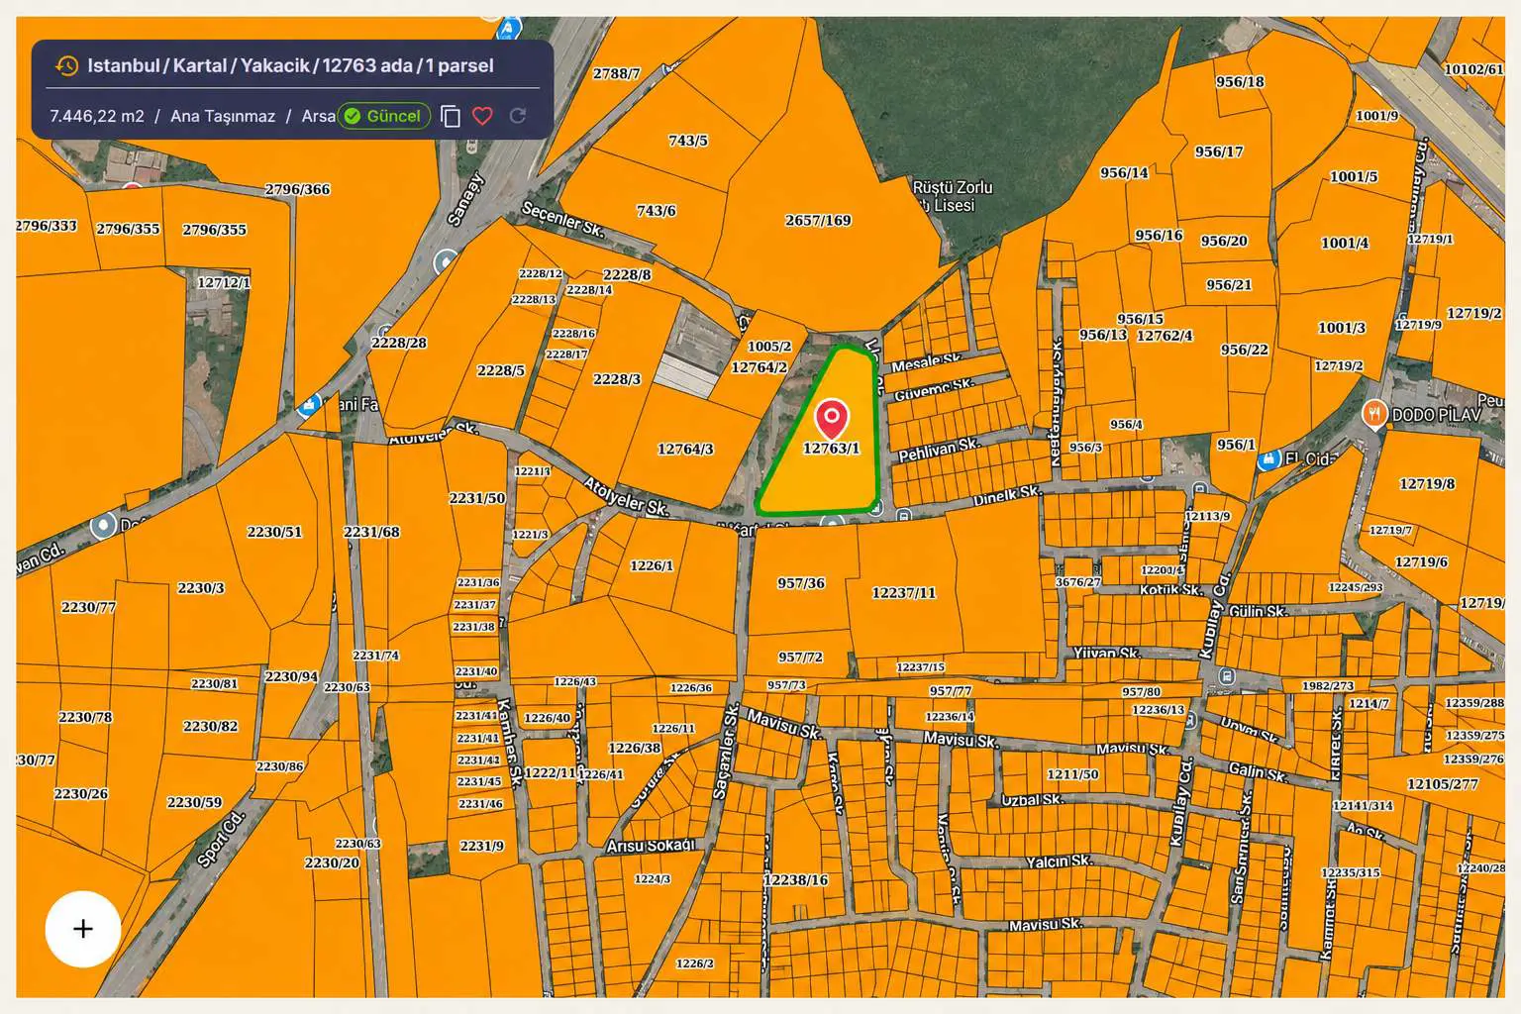The image size is (1521, 1014).
Task: Select parcel 12764/3
Action: pyautogui.click(x=685, y=449)
